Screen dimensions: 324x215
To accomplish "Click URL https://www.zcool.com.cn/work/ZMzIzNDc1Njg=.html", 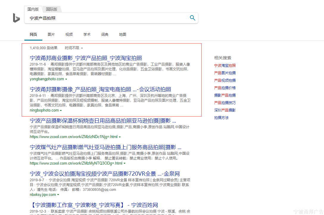I will click(74, 137).
